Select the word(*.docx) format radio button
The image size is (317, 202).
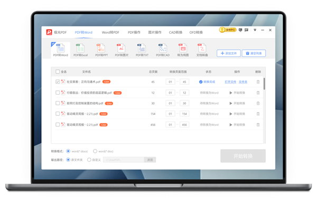pos(68,151)
